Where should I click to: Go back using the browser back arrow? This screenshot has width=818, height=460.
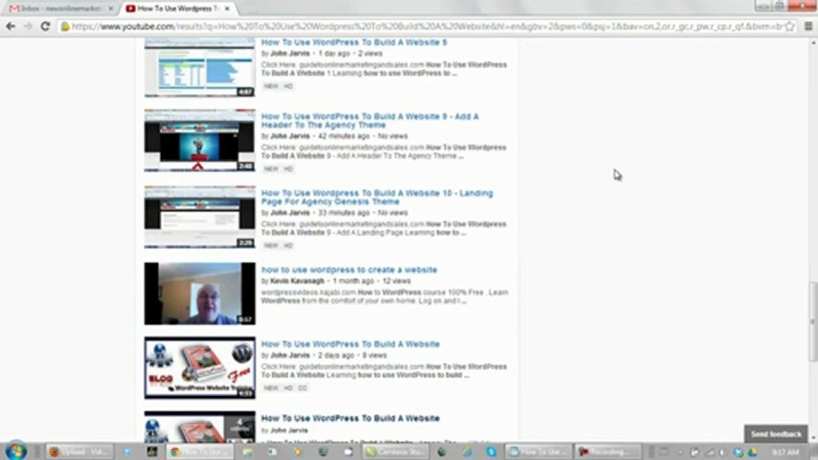point(10,26)
